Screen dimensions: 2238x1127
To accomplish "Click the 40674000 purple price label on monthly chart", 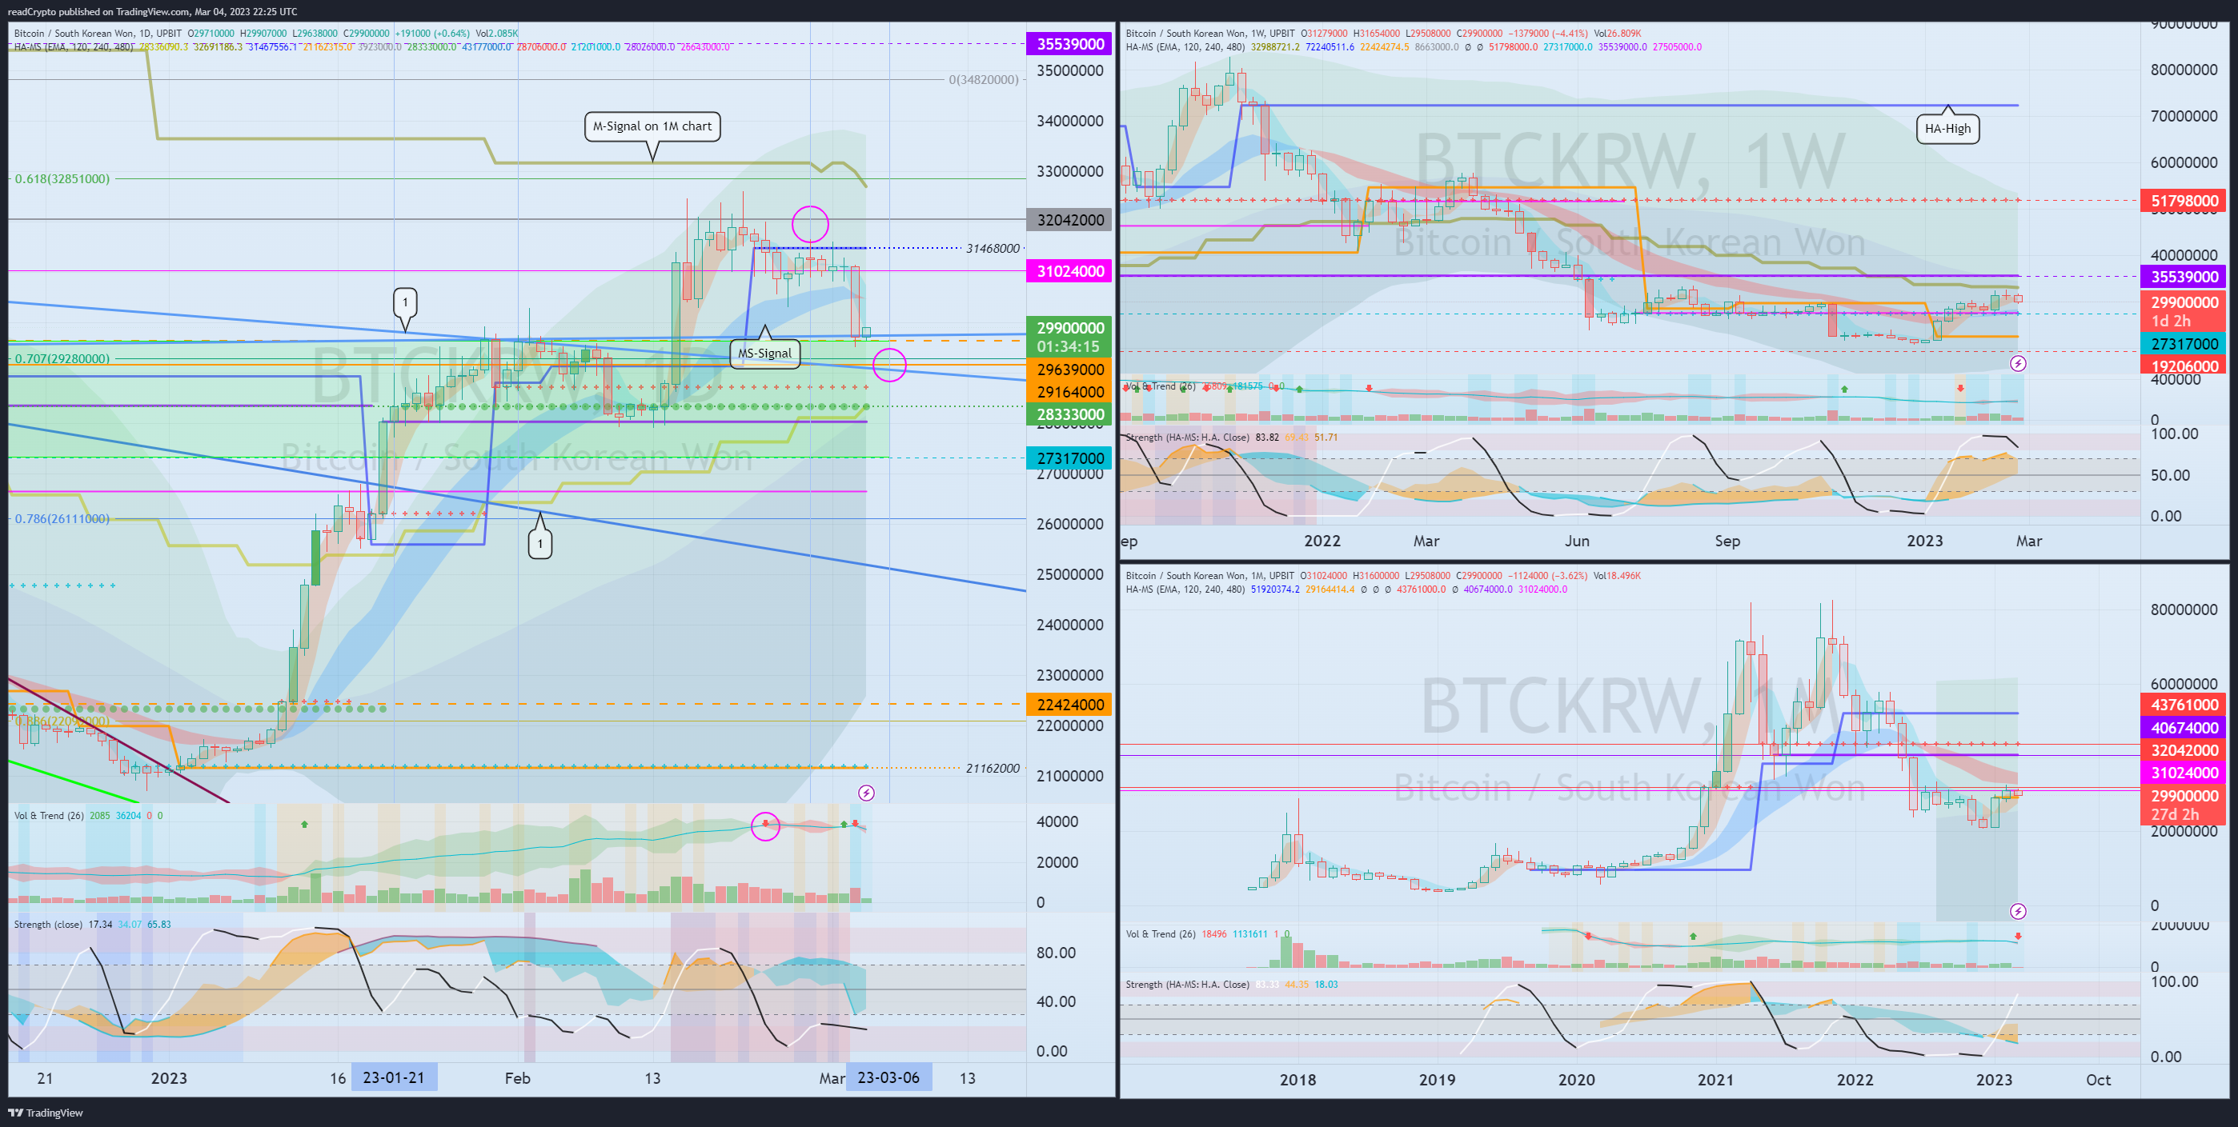I will coord(2184,728).
